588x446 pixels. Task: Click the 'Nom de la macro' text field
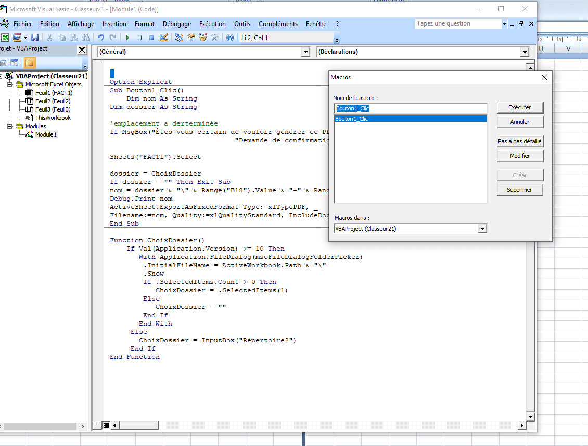point(410,108)
